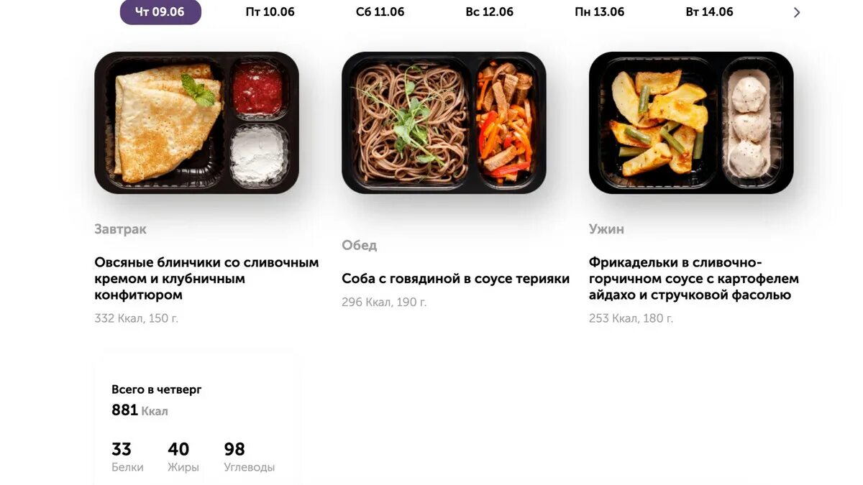Click the 98 Углеводы carbs value

249,458
